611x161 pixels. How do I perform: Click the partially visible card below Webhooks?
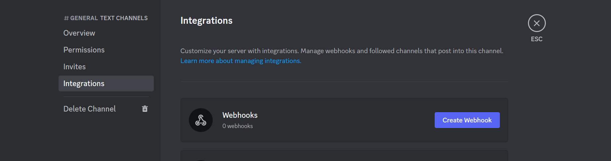(344, 156)
